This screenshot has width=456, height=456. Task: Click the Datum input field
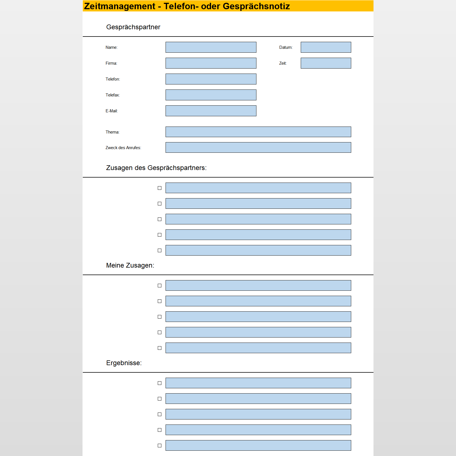click(326, 47)
